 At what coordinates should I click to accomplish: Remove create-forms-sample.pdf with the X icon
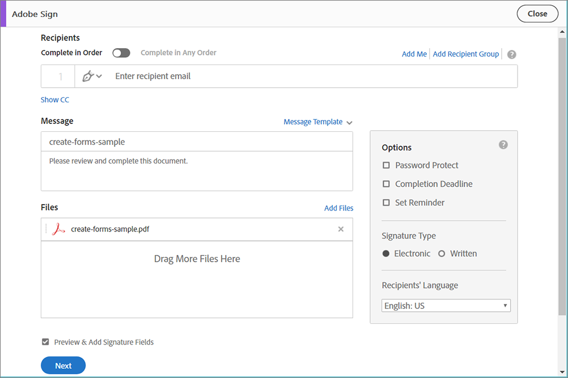click(x=341, y=229)
